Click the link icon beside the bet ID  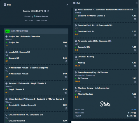click(x=48, y=11)
